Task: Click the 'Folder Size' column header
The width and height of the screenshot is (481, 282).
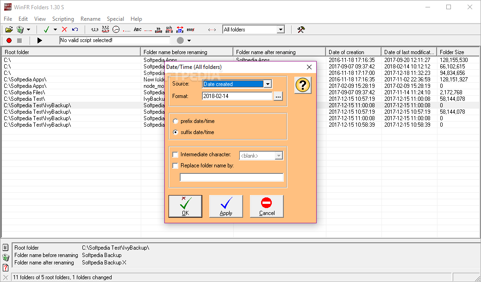Action: pyautogui.click(x=458, y=52)
